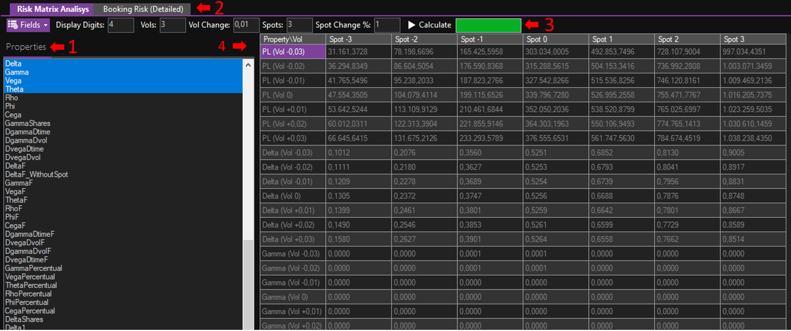Select Rho in the properties list
791x331 pixels.
12,98
